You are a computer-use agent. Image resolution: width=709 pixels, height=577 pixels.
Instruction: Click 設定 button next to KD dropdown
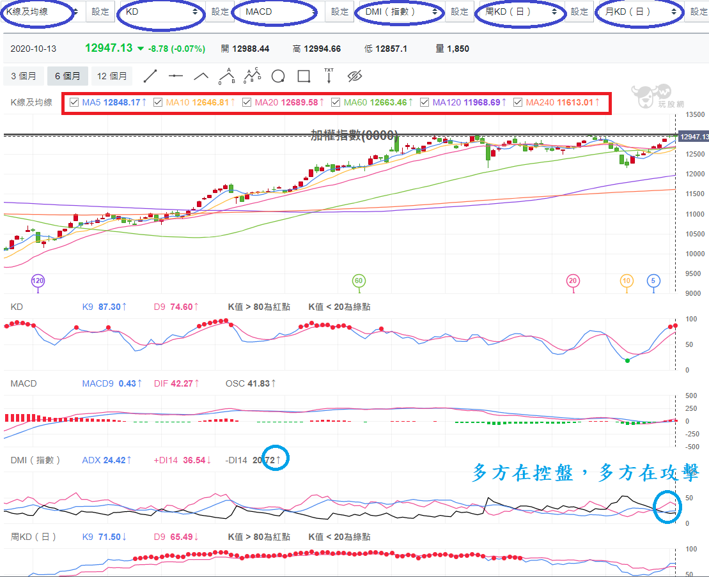(x=220, y=12)
